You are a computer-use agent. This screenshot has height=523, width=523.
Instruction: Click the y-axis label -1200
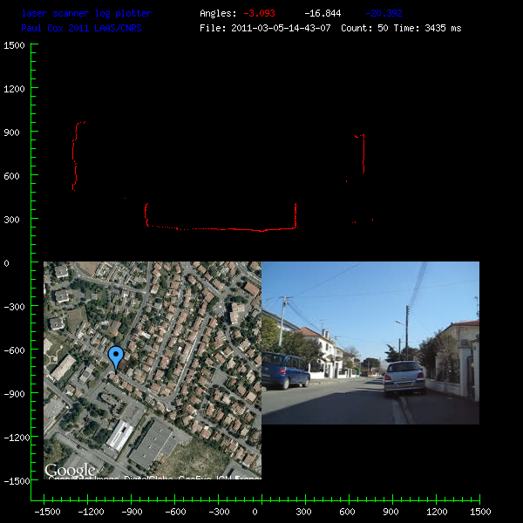[x=17, y=438]
